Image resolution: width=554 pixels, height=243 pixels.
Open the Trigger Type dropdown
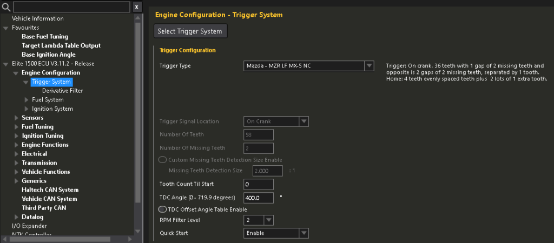click(369, 66)
